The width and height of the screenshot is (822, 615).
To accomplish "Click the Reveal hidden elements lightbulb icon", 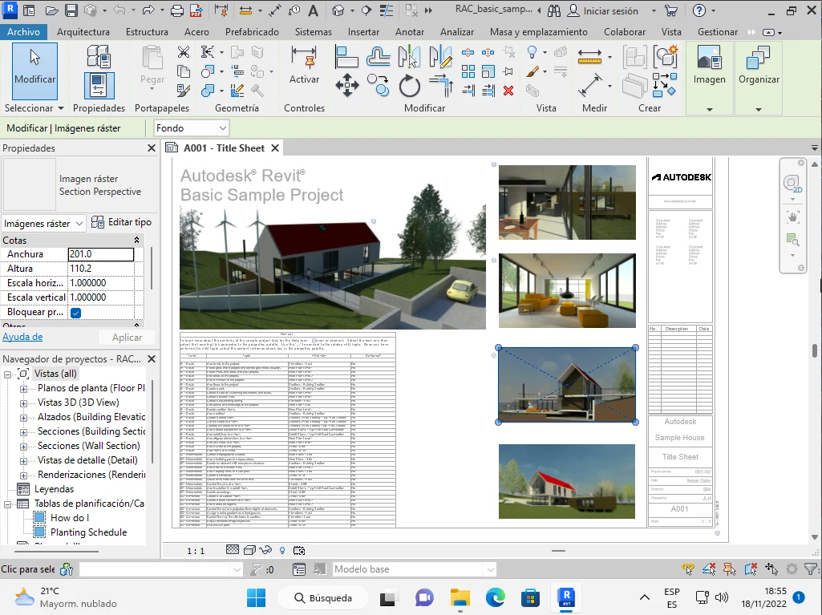I will coord(282,551).
